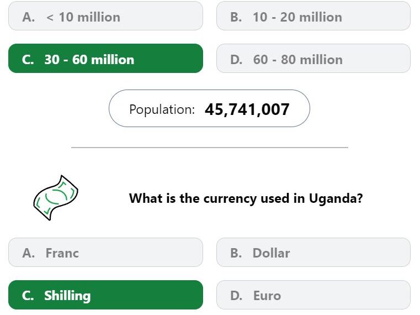Viewport: 420px width, 315px height.
Task: Click the 'Population:' label text
Action: [x=162, y=109]
